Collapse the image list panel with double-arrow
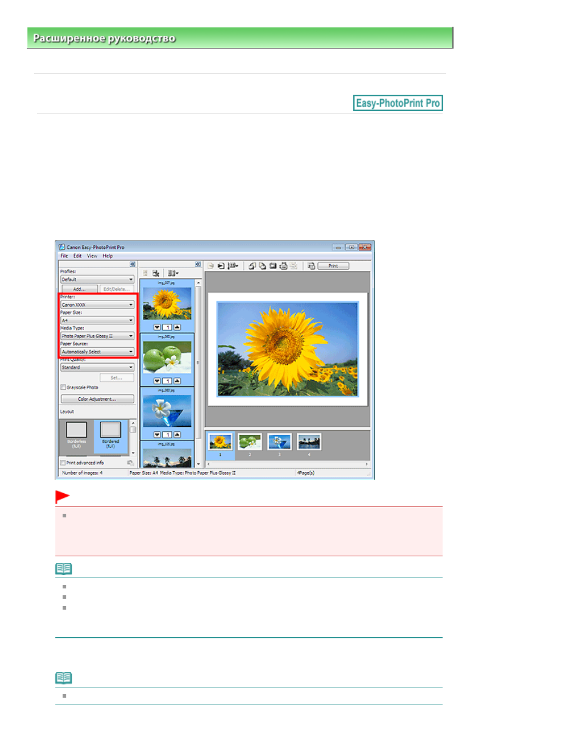Viewport: 580px width, 750px height. click(198, 264)
